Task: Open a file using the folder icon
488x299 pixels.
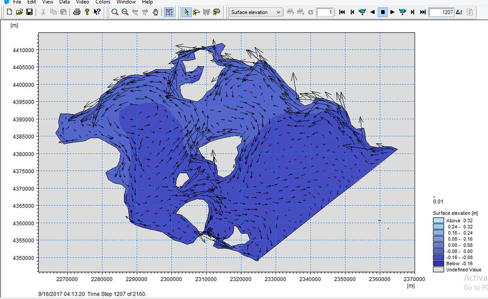Action: tap(19, 12)
